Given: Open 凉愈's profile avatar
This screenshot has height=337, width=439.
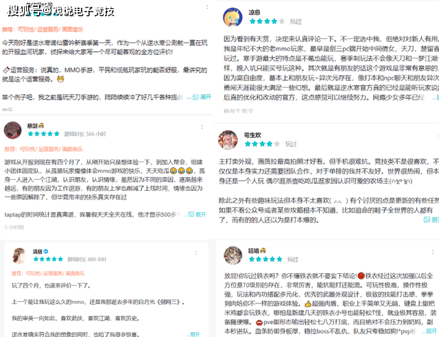Looking at the screenshot, I should (x=233, y=17).
